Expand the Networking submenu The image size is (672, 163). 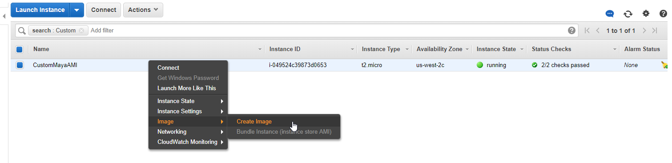pyautogui.click(x=188, y=132)
